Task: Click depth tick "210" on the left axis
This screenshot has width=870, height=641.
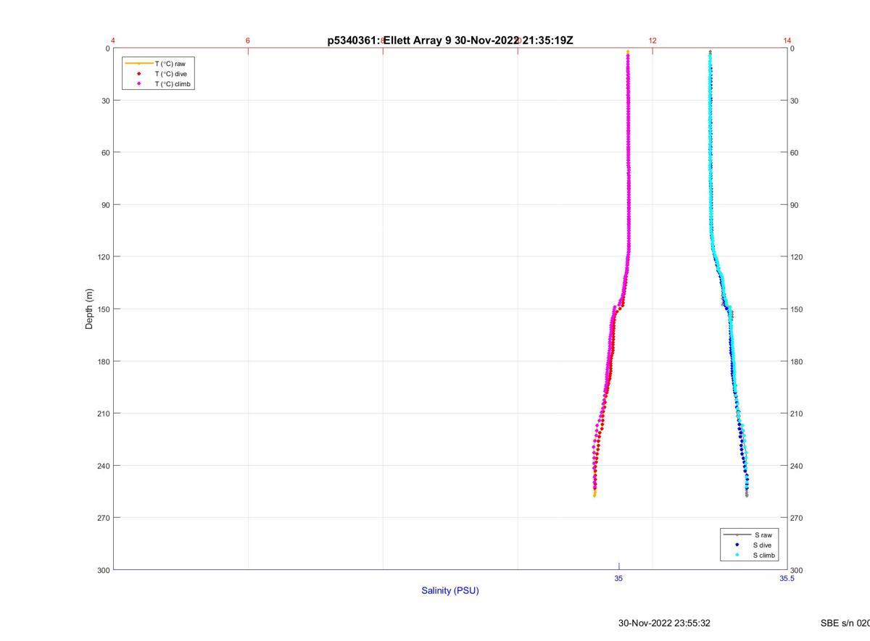Action: [x=103, y=414]
